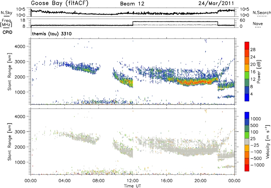Image resolution: width=271 pixels, height=188 pixels.
Task: Click the 'Goose Bay (fitACF)' title text
Action: click(60, 3)
